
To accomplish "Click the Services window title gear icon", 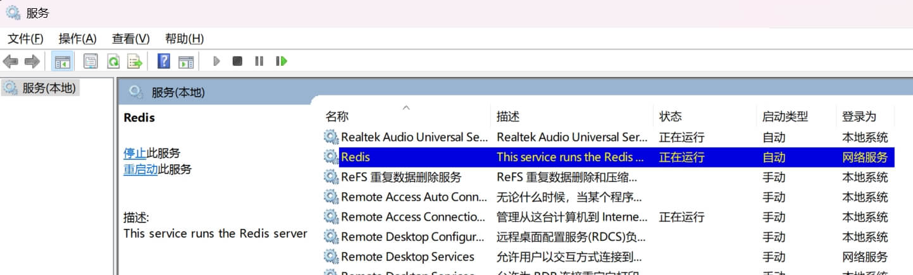I will tap(13, 12).
